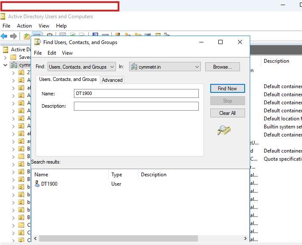Open the Action menu
Screen dimensions: 302x245
24,26
